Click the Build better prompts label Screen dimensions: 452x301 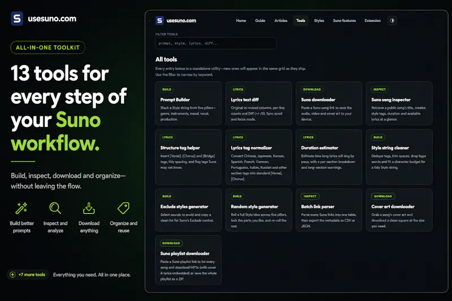pos(21,227)
